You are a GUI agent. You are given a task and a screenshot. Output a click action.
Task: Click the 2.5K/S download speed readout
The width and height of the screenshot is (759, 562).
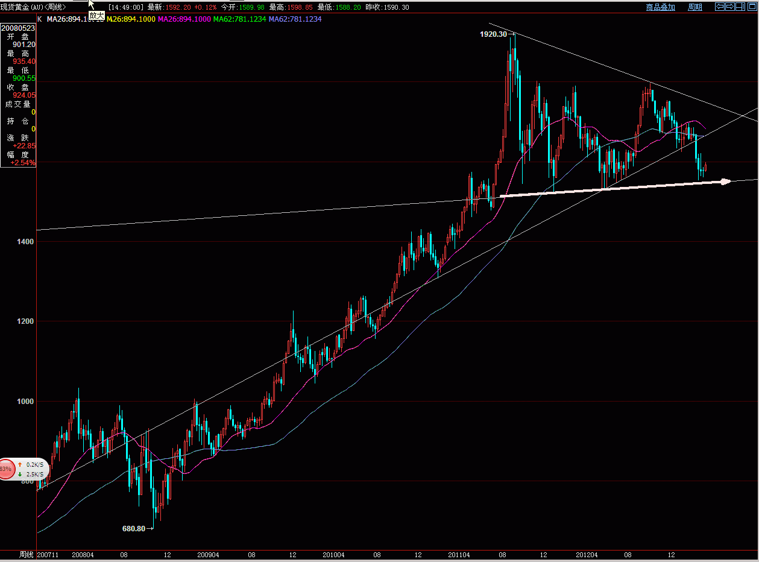click(35, 474)
